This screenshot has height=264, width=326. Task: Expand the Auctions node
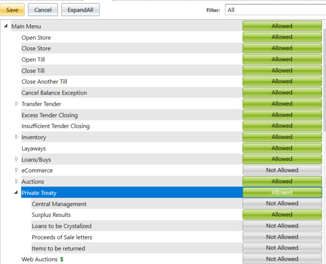click(17, 181)
